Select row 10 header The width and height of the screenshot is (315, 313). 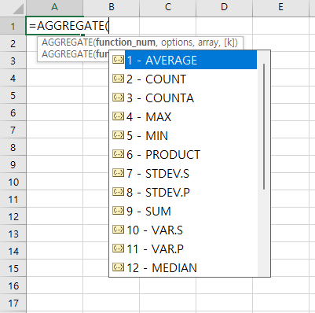click(13, 182)
